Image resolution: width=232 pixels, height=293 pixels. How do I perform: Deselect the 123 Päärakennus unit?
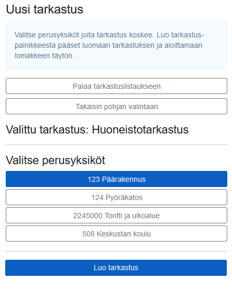pyautogui.click(x=117, y=179)
